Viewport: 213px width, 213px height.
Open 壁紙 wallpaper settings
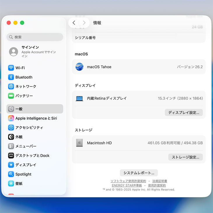click(x=19, y=183)
